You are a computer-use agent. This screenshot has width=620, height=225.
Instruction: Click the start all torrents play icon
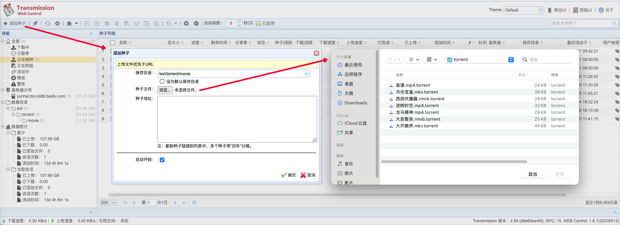[x=186, y=23]
